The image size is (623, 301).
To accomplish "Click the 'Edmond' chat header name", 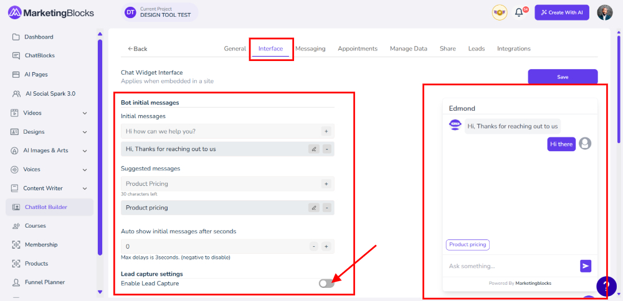I will click(462, 108).
